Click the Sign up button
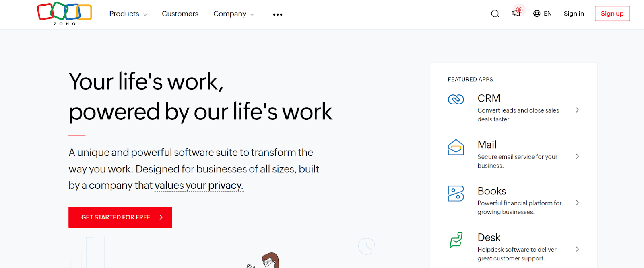Viewport: 644px width, 268px height. [612, 14]
